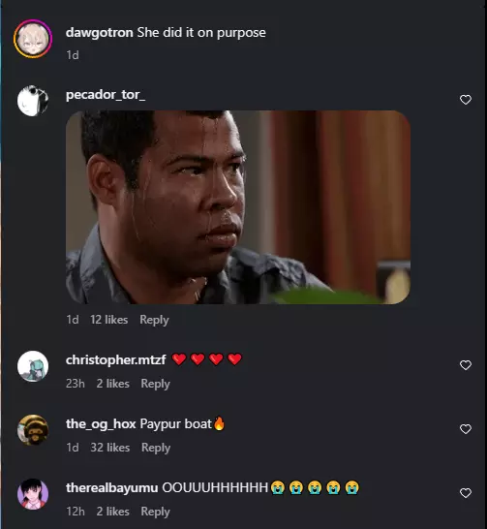Open pecador_tor_'s profile avatar
The width and height of the screenshot is (487, 529).
pos(33,101)
